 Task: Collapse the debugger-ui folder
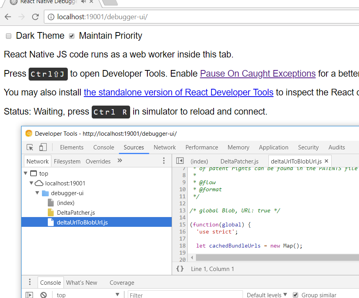(37, 193)
